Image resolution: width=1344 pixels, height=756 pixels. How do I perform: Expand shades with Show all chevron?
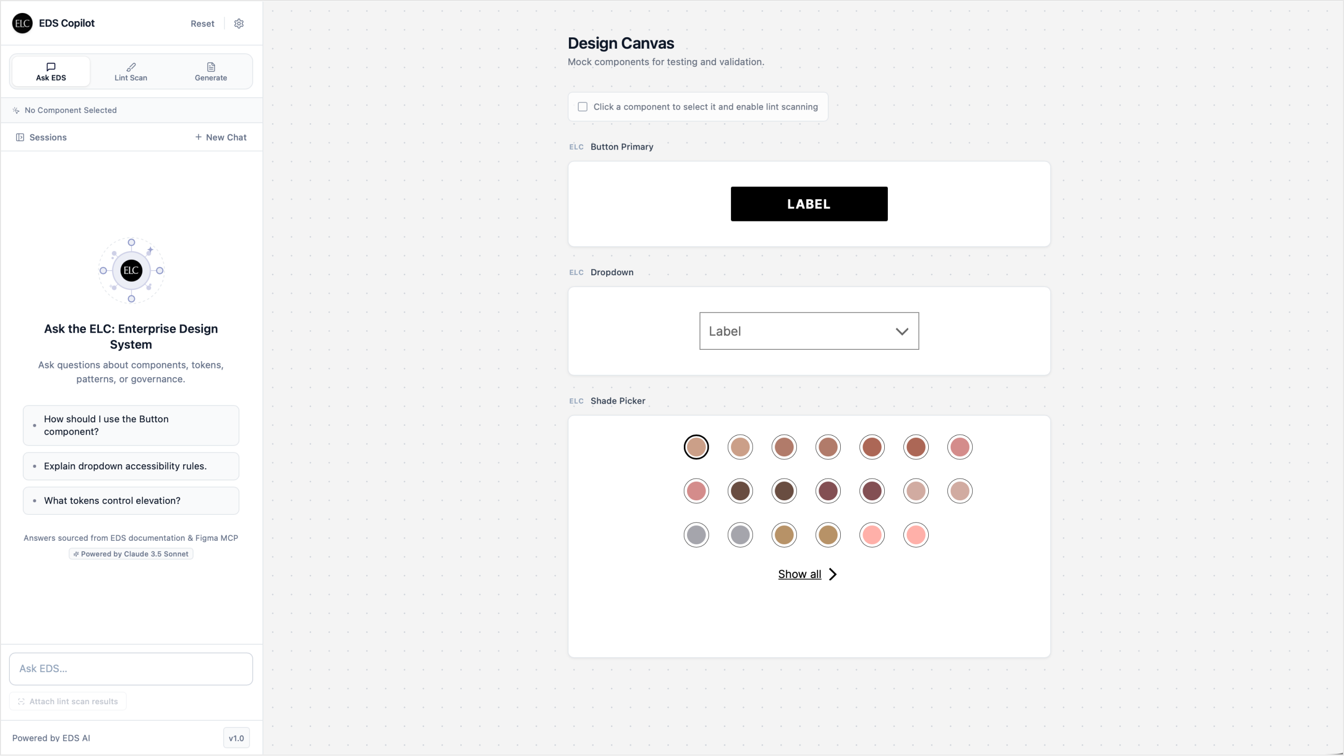click(x=832, y=574)
